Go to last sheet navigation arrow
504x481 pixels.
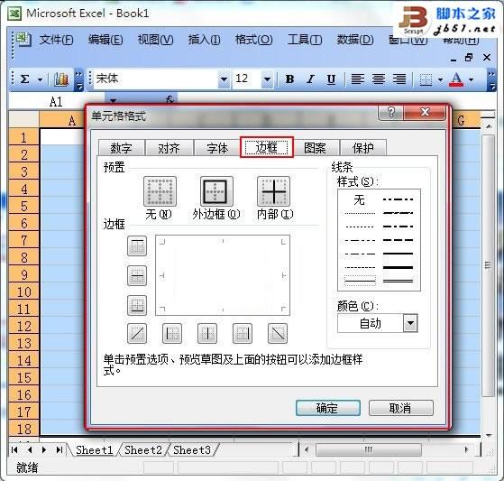[x=60, y=449]
